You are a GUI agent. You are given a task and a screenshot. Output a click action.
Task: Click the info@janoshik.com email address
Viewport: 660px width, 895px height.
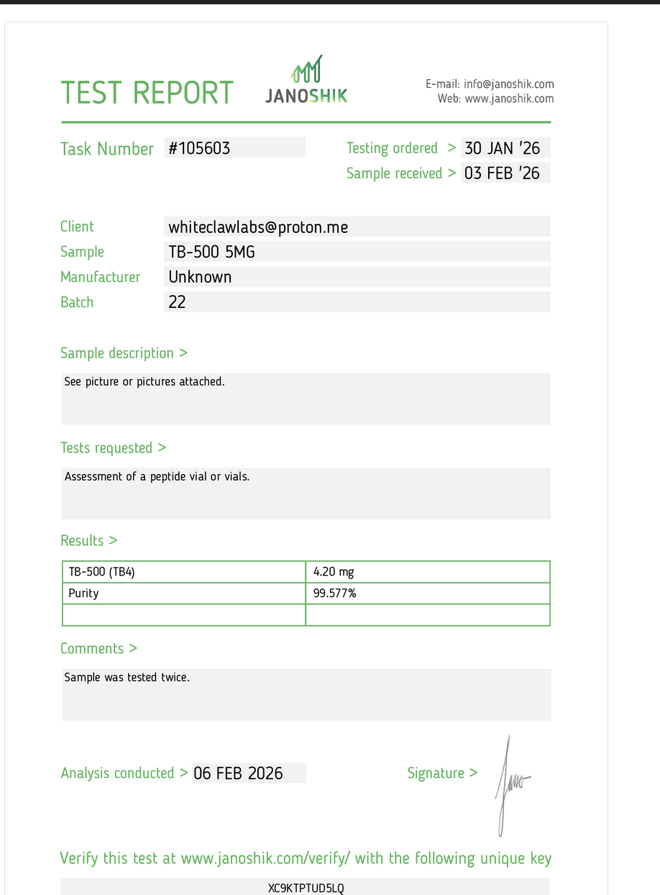point(508,84)
